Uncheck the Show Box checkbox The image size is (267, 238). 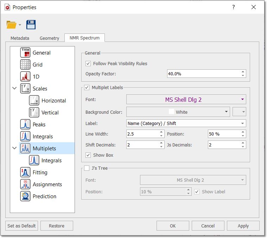(88, 155)
